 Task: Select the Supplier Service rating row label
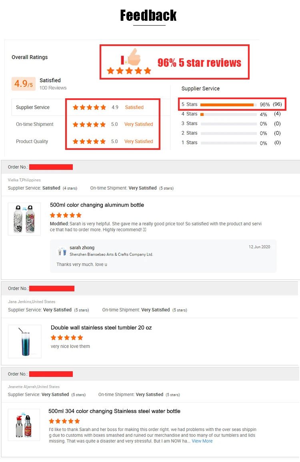[33, 108]
